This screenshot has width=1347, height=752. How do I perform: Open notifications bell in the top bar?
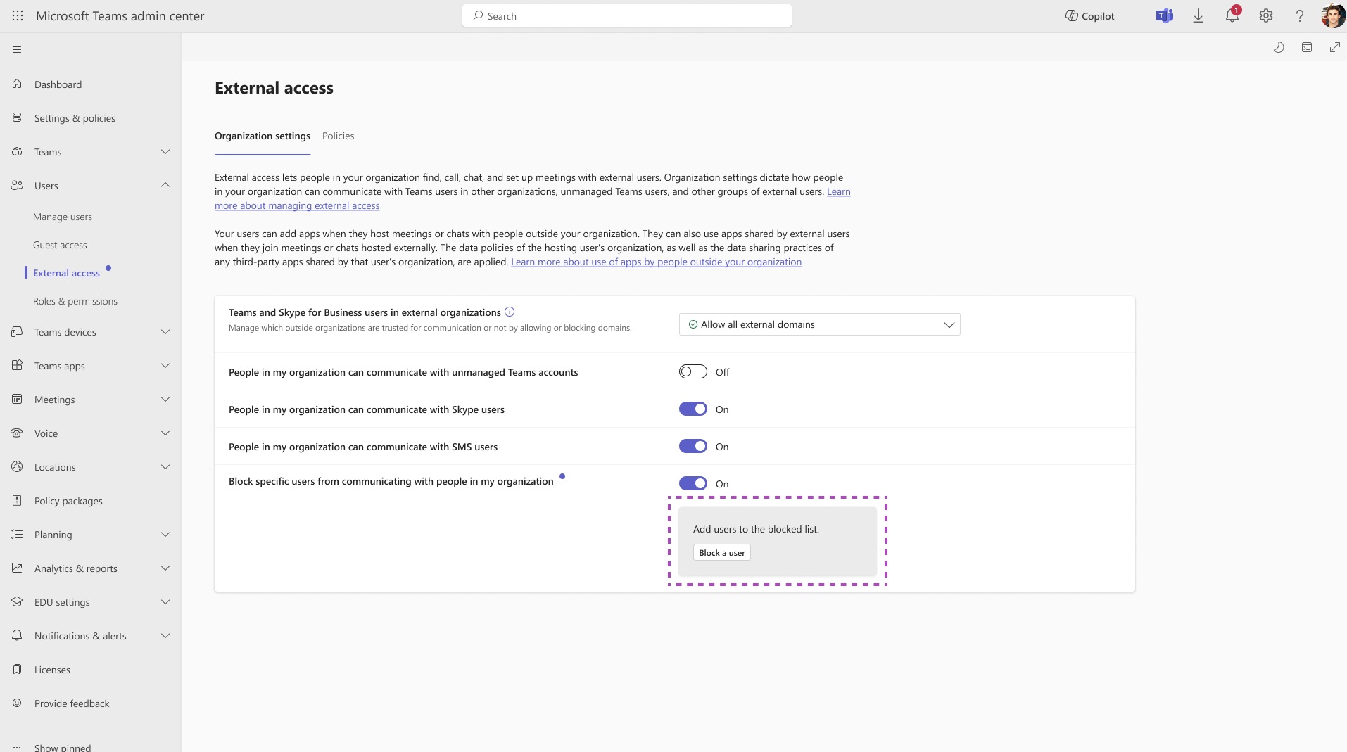click(1232, 15)
